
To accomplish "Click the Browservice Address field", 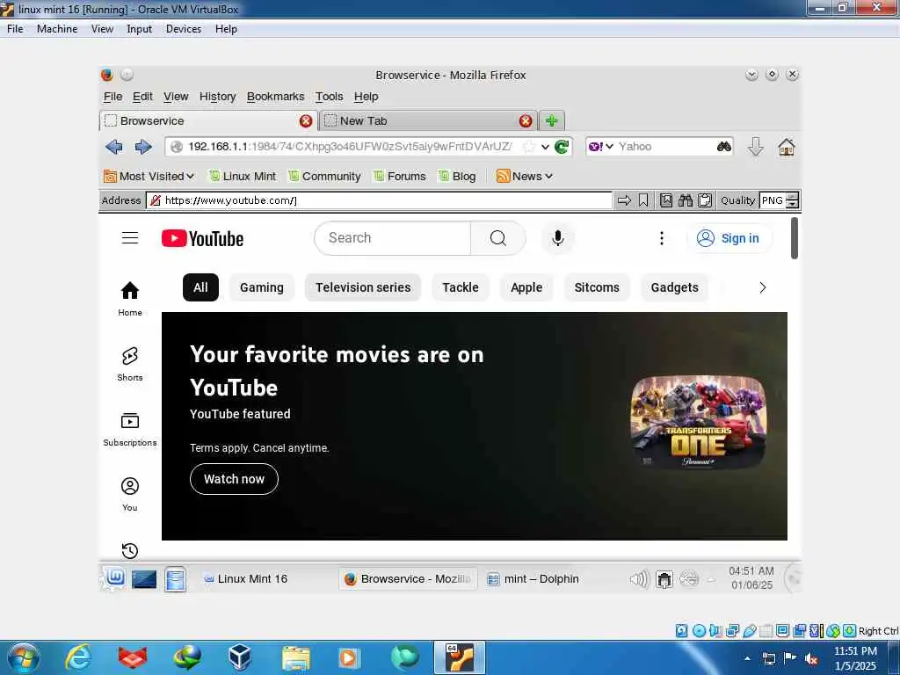I will [x=379, y=200].
